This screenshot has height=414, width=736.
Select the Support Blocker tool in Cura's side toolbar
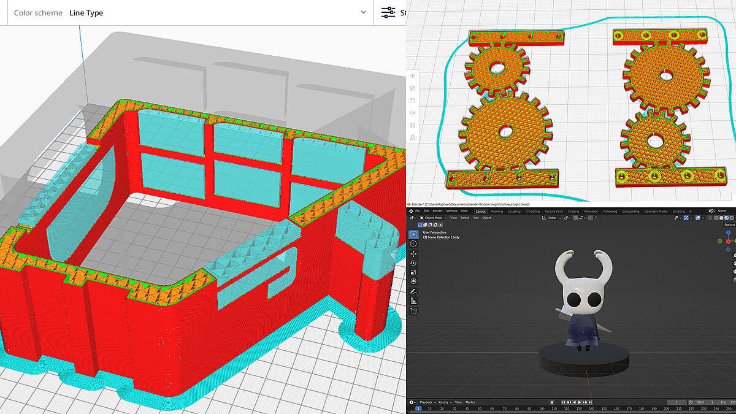pyautogui.click(x=413, y=137)
